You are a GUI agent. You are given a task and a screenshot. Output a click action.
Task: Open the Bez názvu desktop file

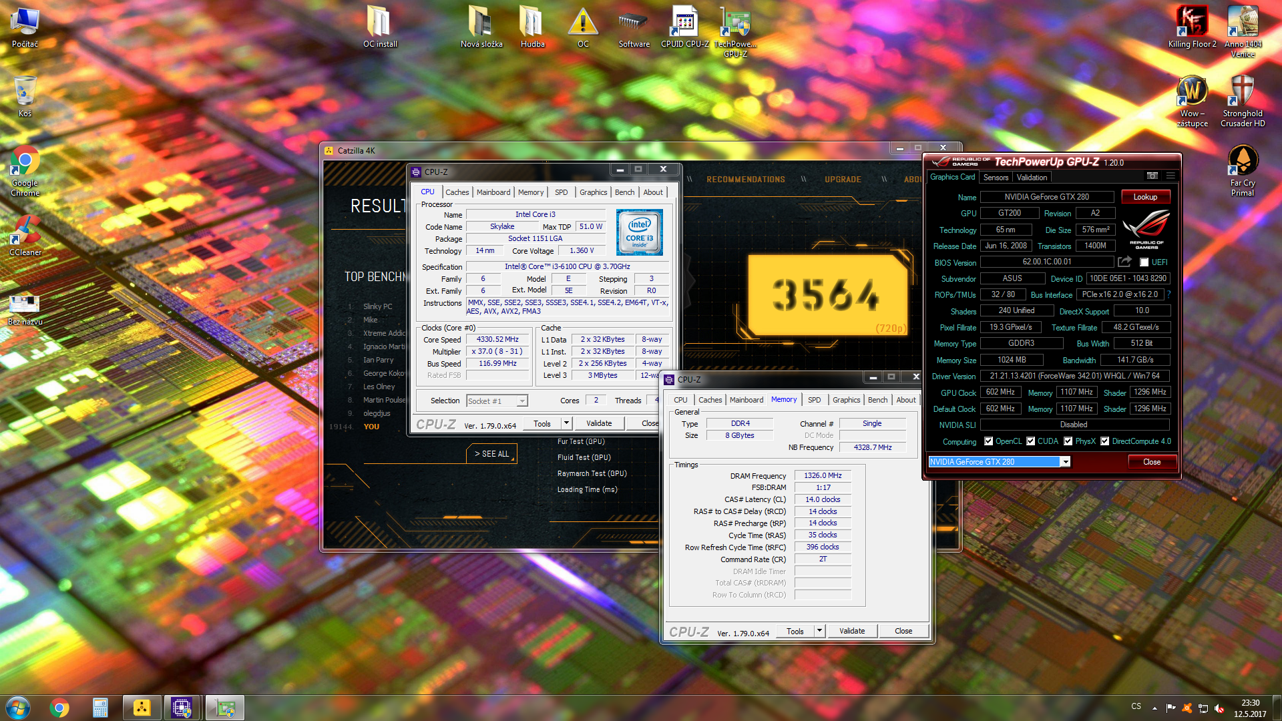pyautogui.click(x=25, y=309)
